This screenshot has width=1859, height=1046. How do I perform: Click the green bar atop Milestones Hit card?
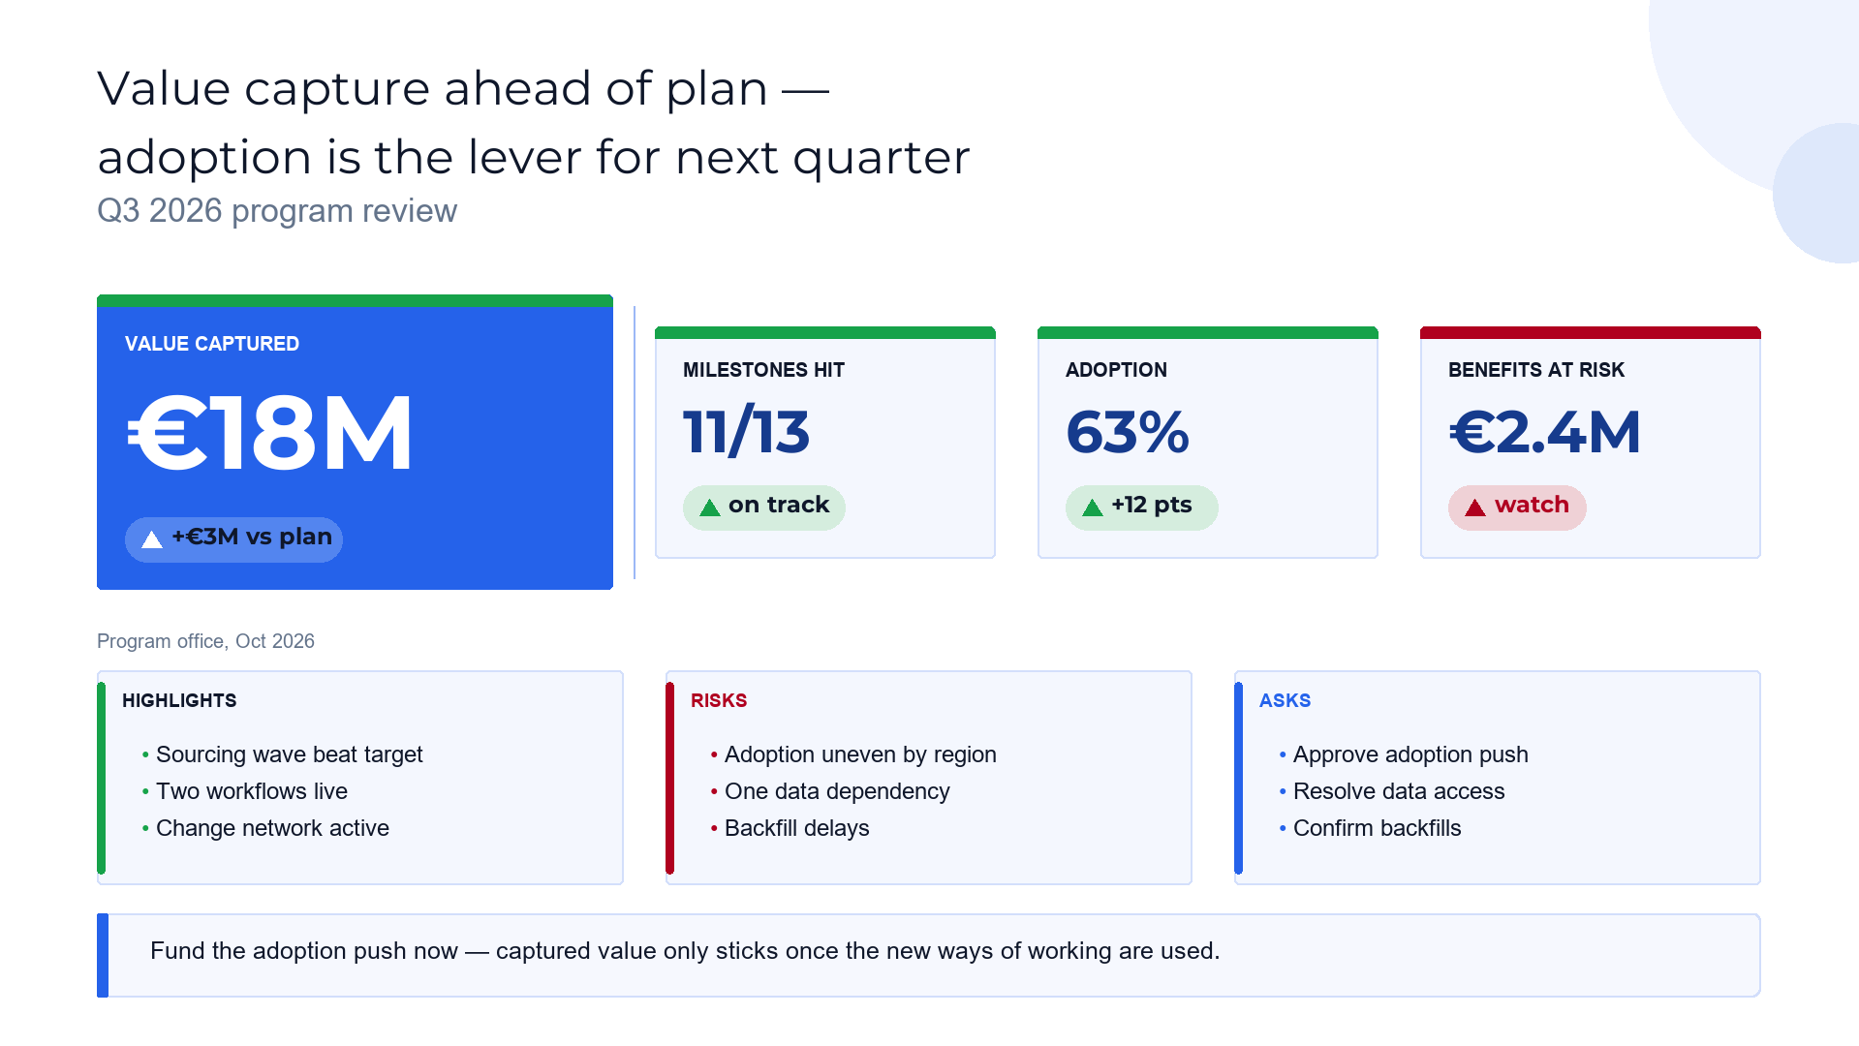(x=825, y=332)
